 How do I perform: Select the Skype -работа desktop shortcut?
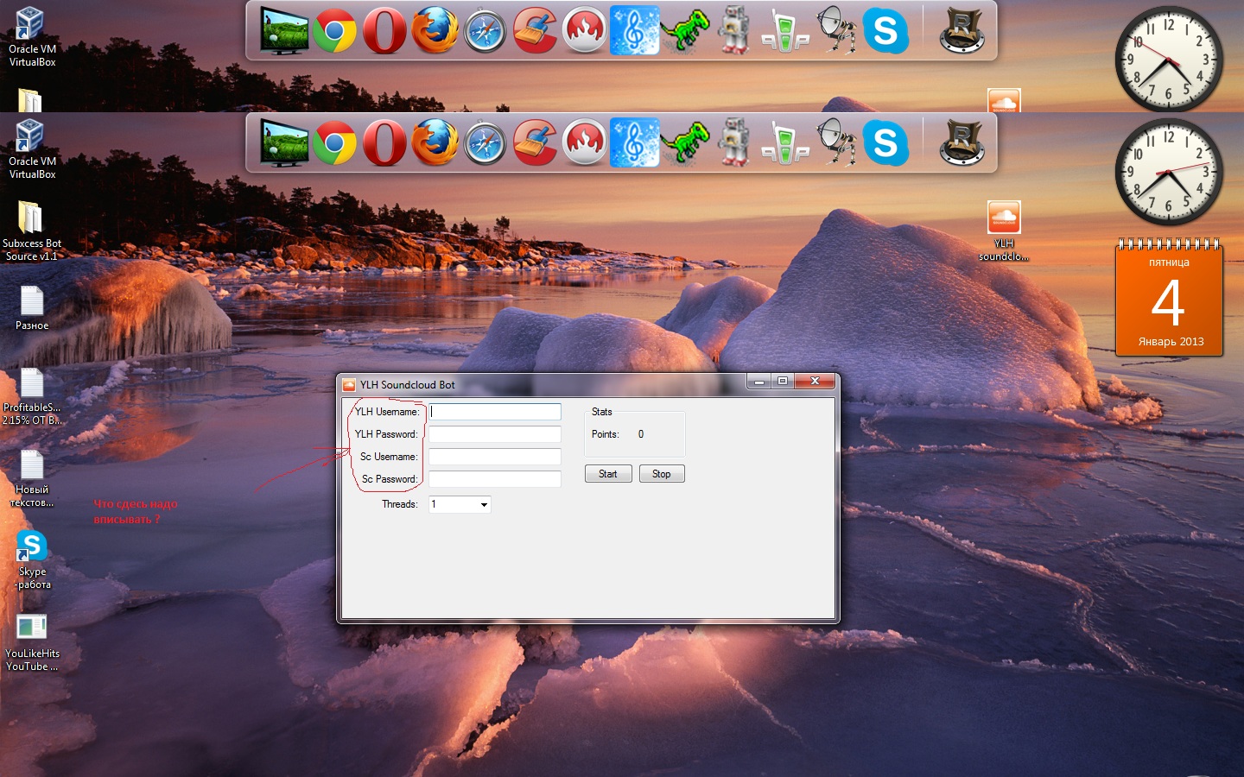pos(32,560)
